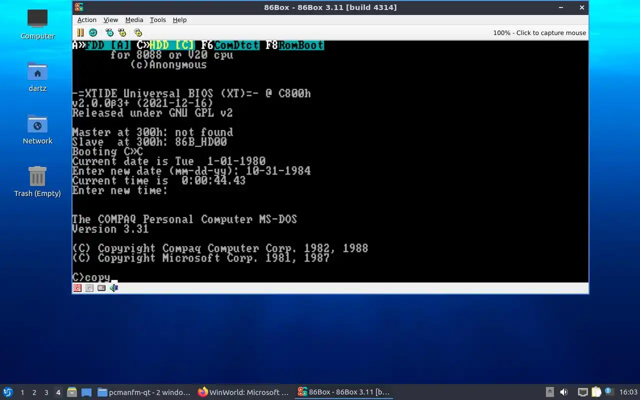Open the 86Box window icon menu
640x400 pixels.
click(79, 7)
